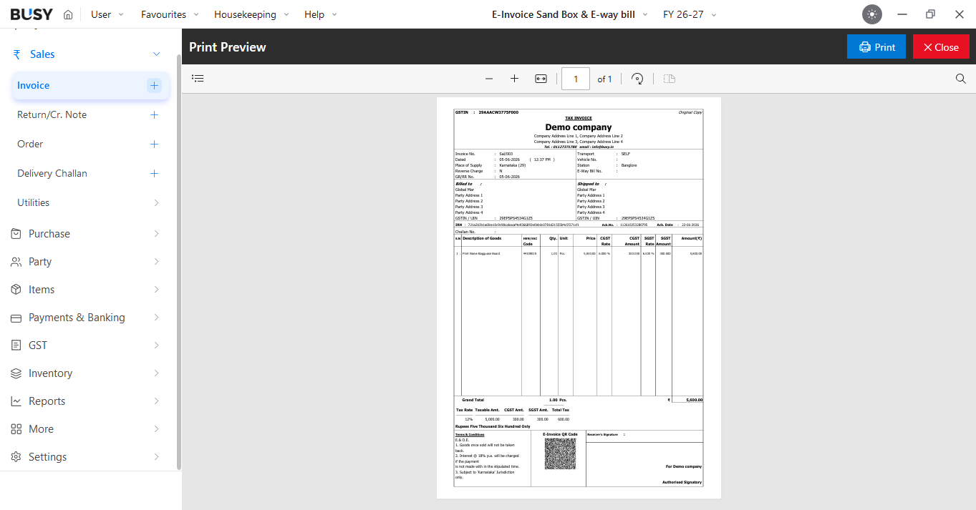Zoom in the preview page
The height and width of the screenshot is (510, 976).
point(514,79)
